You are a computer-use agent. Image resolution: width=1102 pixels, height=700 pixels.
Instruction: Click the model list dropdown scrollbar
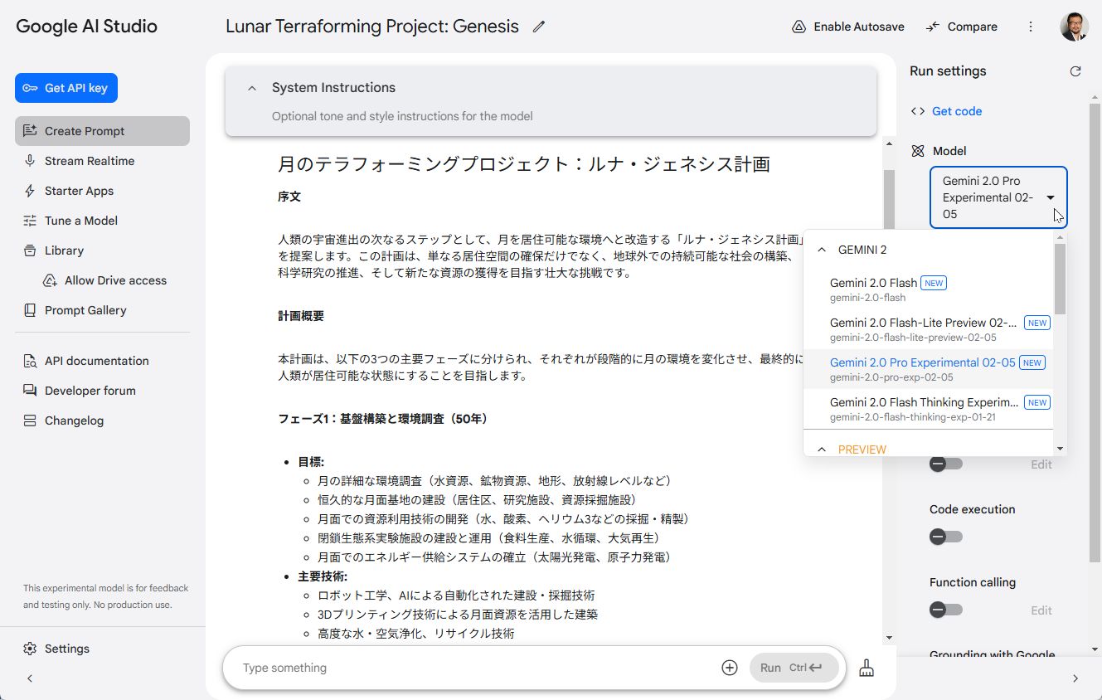(1061, 280)
